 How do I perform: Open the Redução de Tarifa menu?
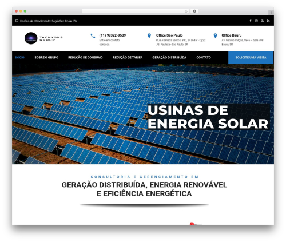pos(128,57)
